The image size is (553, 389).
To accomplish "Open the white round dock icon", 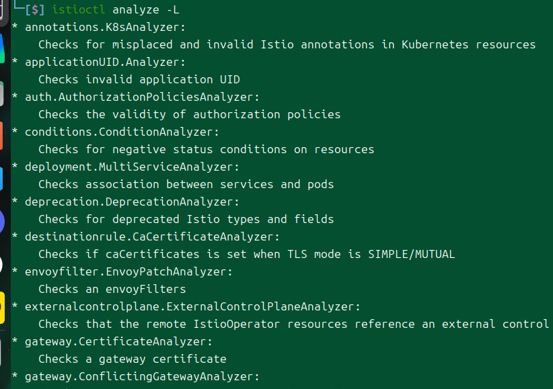I will tap(1, 265).
